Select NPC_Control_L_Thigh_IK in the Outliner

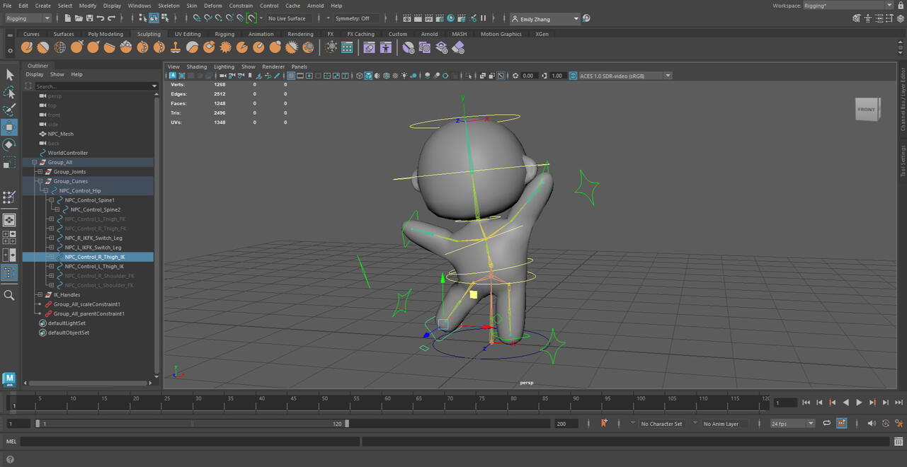(x=94, y=267)
